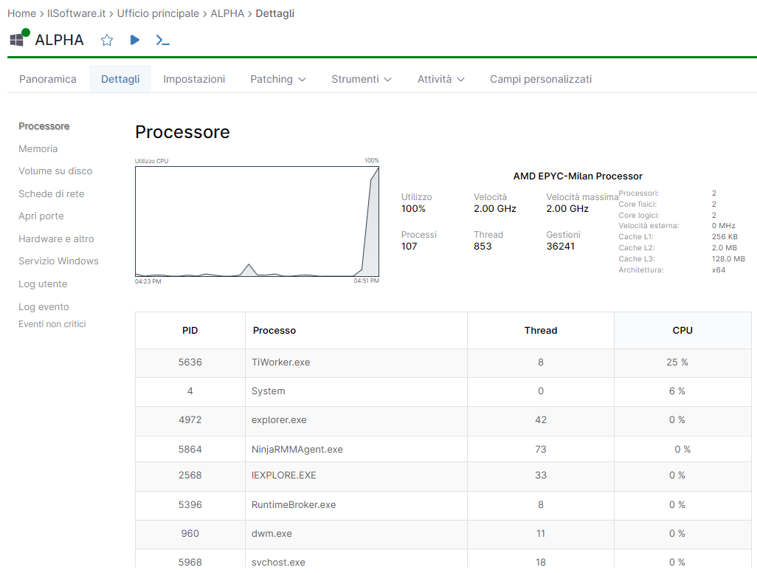Open Schede di rete section
This screenshot has width=757, height=573.
pos(51,193)
